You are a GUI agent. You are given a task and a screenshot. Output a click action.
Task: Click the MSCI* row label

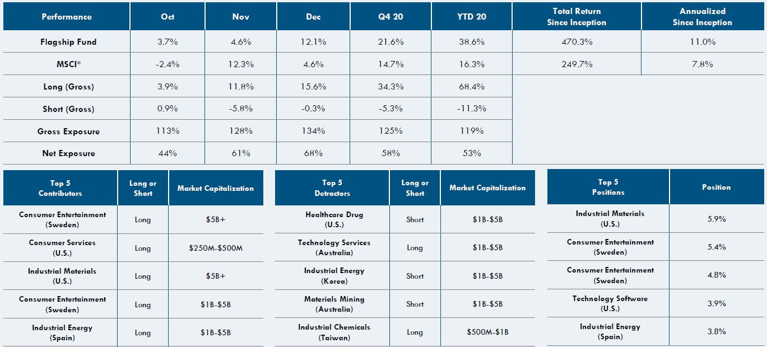coord(68,64)
